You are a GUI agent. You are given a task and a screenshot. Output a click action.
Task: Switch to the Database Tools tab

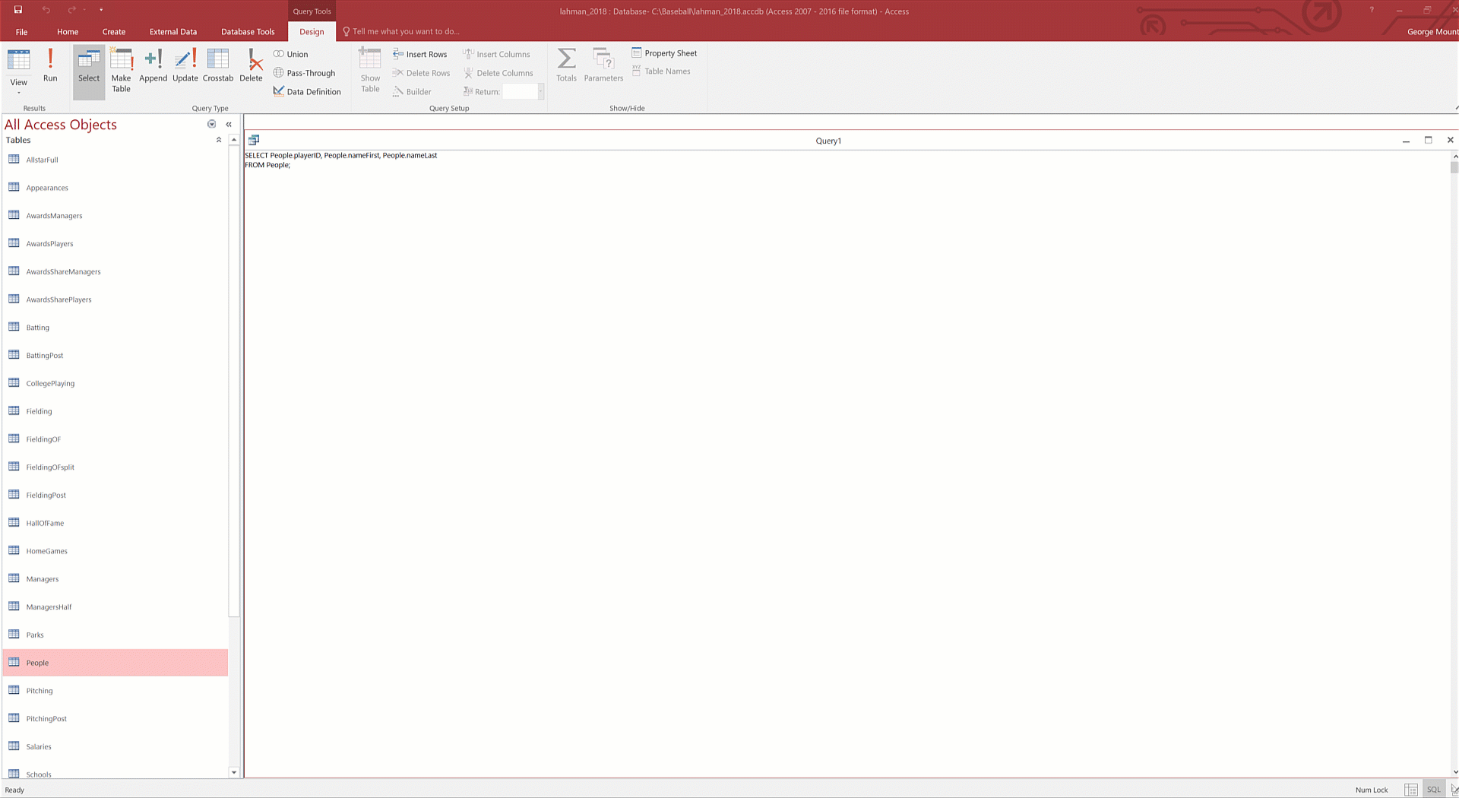pyautogui.click(x=248, y=32)
